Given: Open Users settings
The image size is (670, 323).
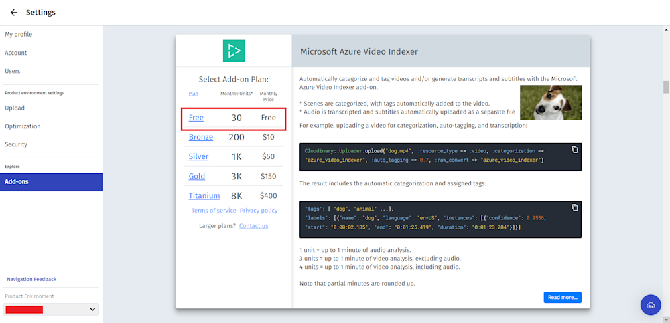Looking at the screenshot, I should click(12, 71).
